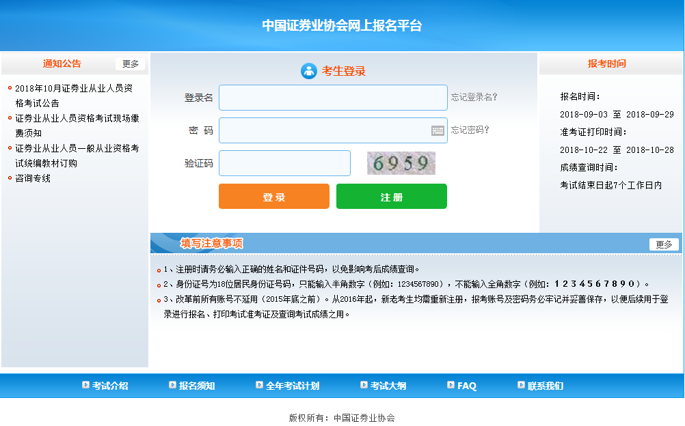Click 更多 next to 通知公告
685x426 pixels.
[x=129, y=63]
